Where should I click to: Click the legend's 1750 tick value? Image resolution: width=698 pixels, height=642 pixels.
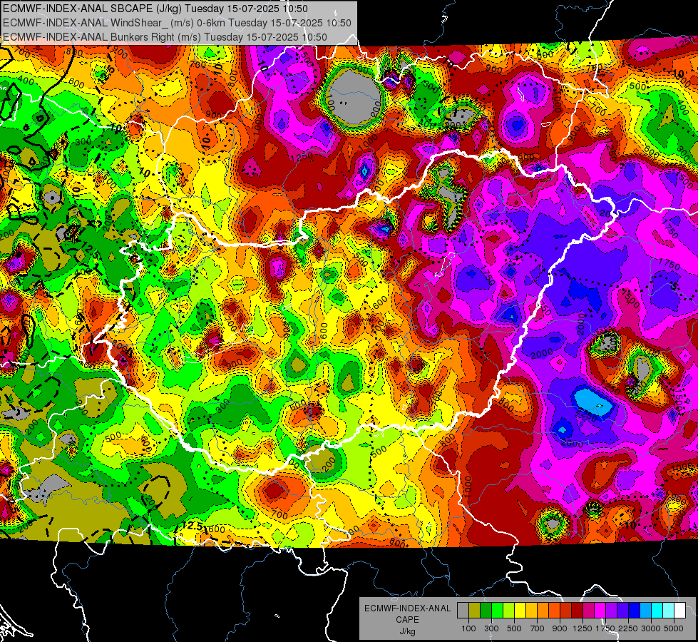click(x=605, y=628)
